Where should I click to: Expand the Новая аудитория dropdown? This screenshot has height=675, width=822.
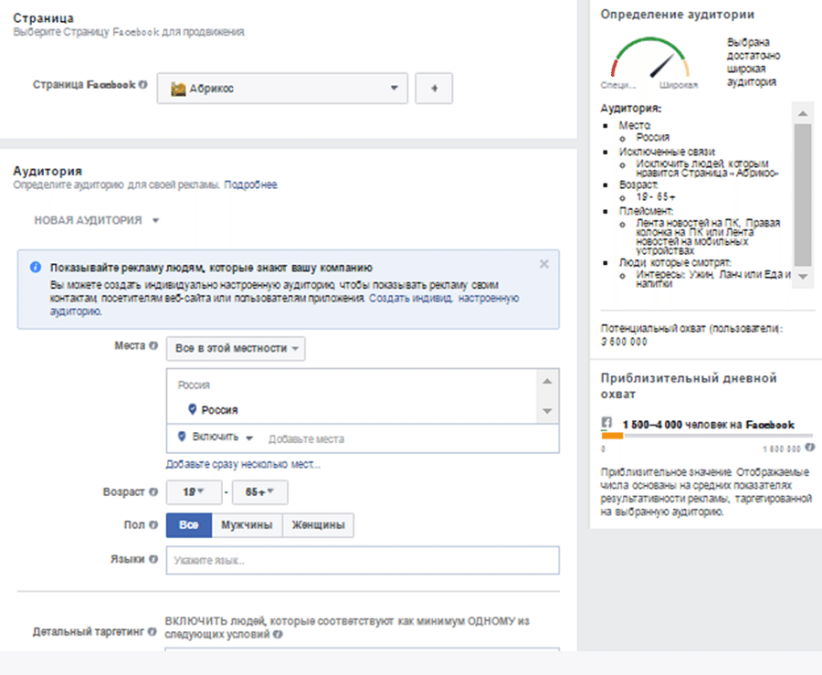point(97,220)
